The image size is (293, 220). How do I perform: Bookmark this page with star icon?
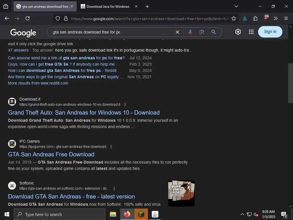pos(234,18)
